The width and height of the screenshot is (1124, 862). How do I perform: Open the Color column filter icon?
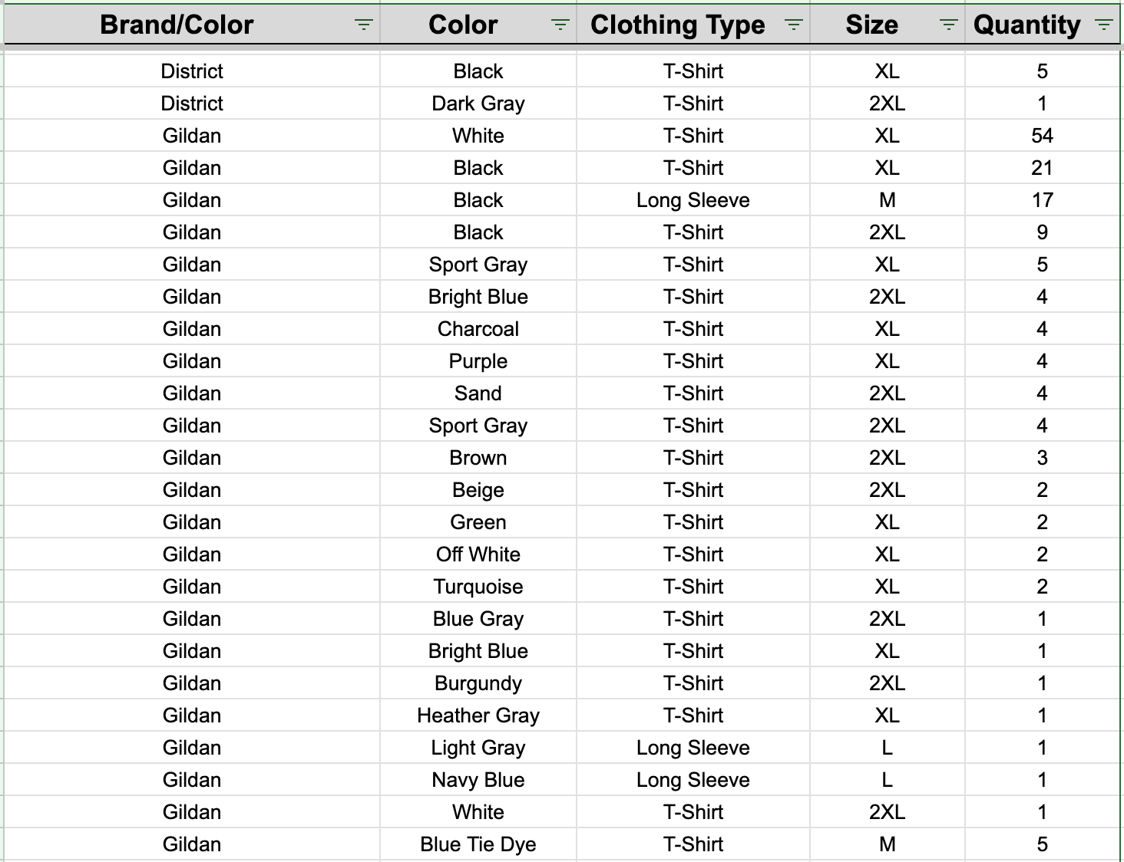pos(560,25)
